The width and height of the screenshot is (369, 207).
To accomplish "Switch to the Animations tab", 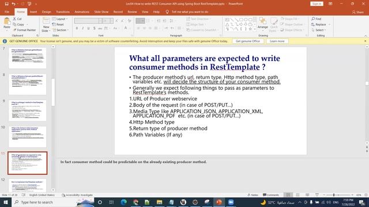I will [82, 11].
